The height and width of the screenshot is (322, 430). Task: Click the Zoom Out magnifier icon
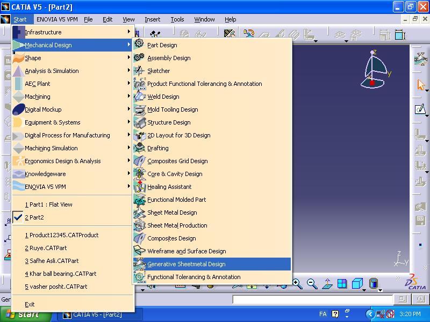pyautogui.click(x=312, y=284)
